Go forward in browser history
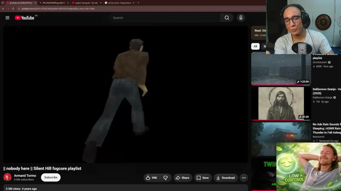 click(8, 8)
